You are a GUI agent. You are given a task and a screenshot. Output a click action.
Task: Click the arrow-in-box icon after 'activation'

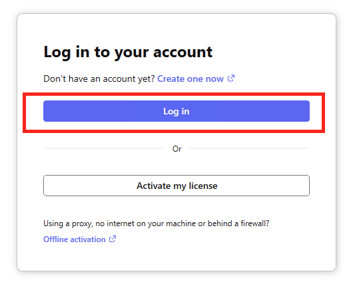[x=113, y=239]
